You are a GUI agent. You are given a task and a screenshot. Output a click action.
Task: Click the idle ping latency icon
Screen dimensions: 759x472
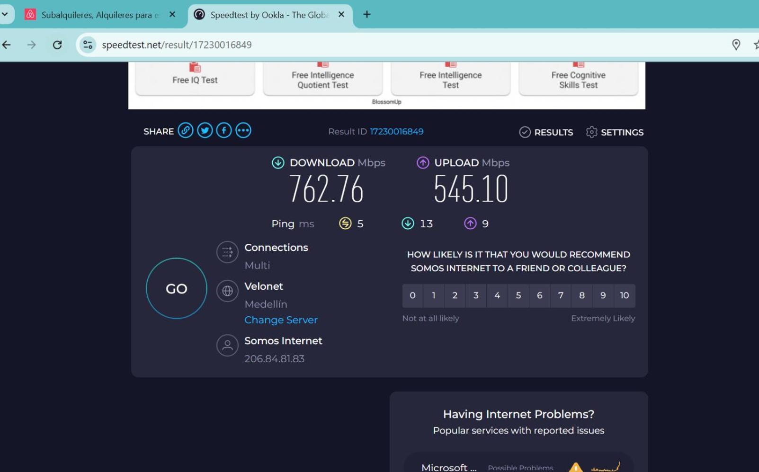[x=346, y=223]
